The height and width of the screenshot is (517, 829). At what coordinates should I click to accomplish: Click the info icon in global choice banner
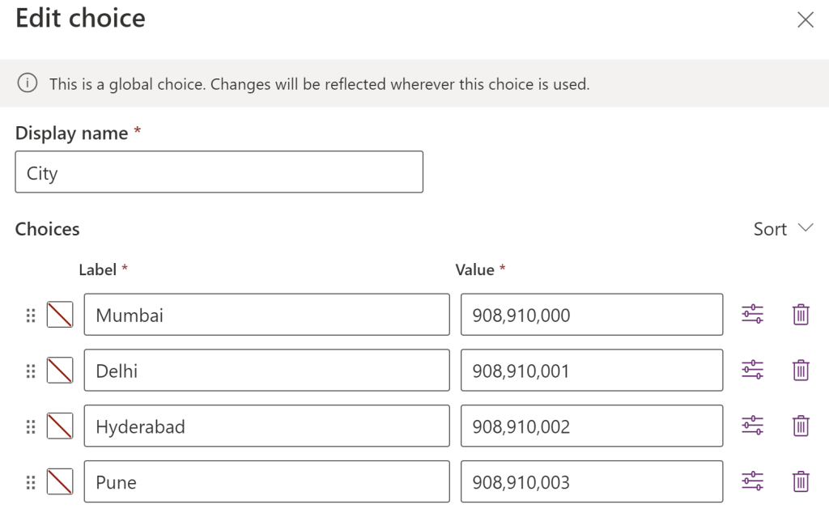click(28, 83)
